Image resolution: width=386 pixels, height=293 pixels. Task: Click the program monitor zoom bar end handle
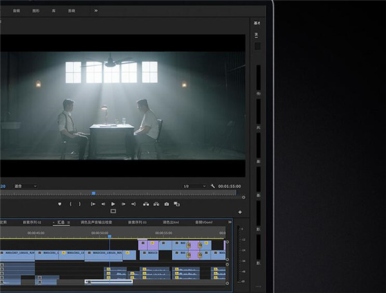coord(243,197)
